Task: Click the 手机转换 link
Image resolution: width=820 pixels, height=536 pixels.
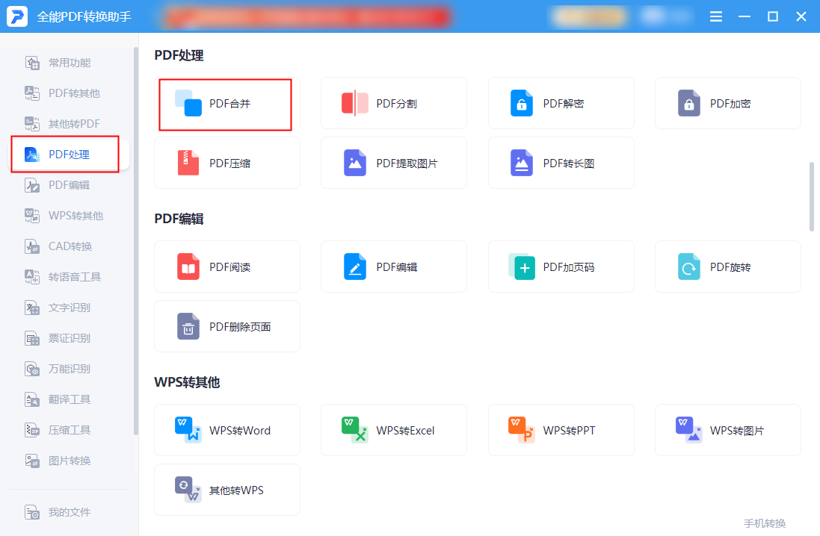Action: [765, 523]
